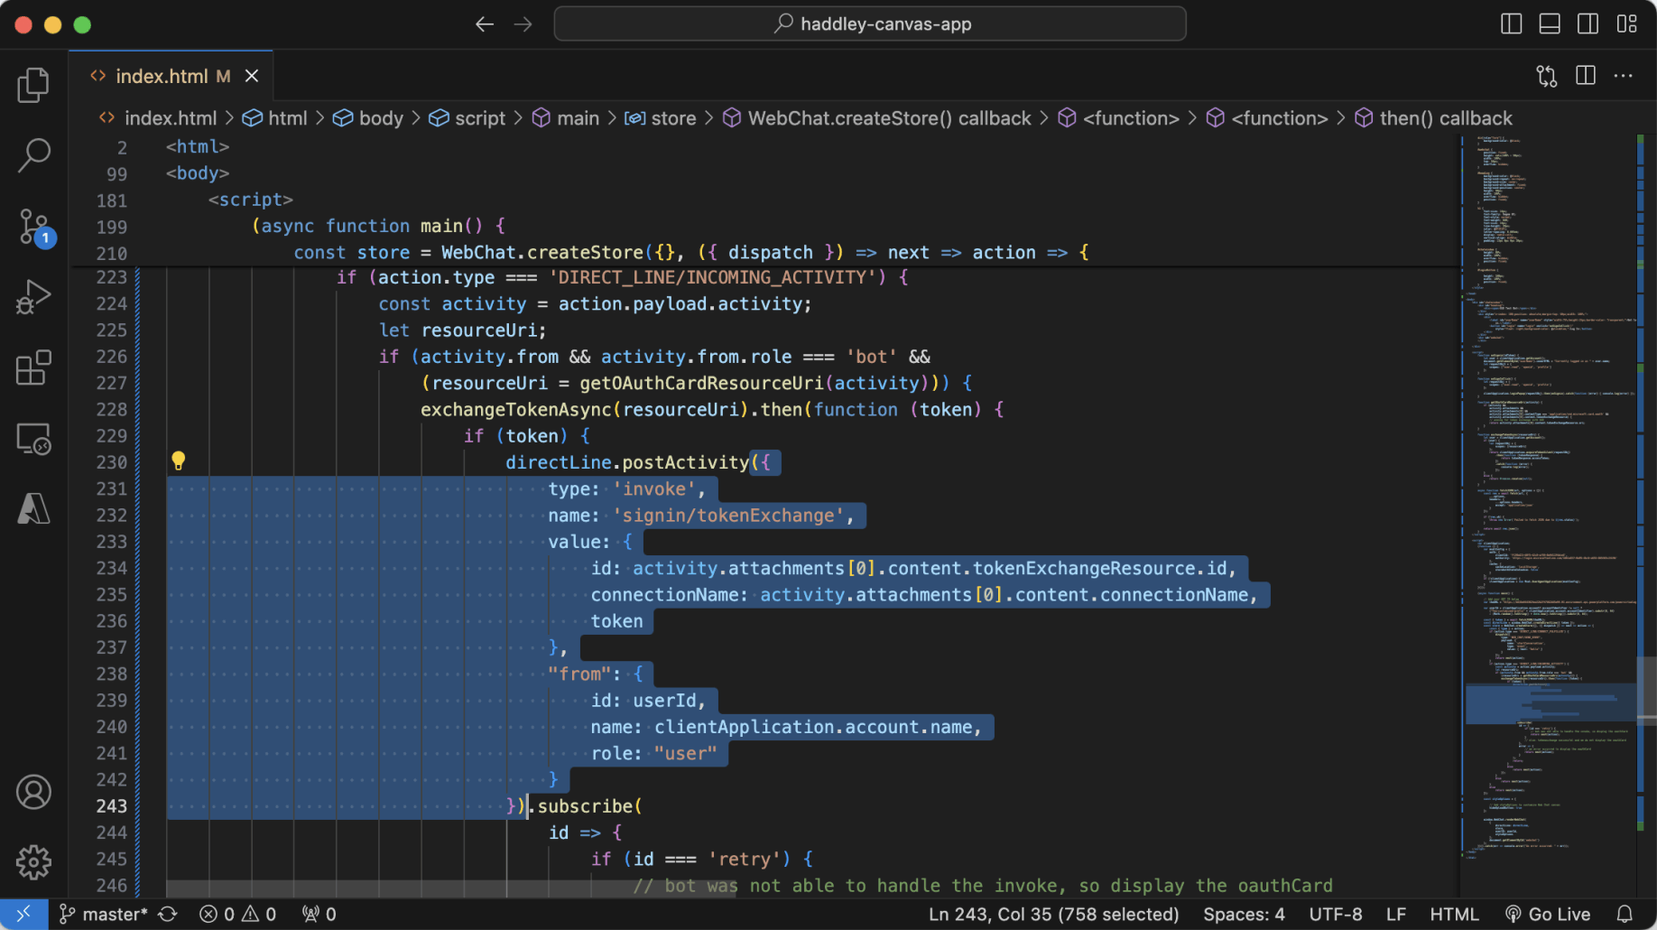Screen dimensions: 1657x930
Task: Toggle the secondary side bar layout button
Action: click(x=1588, y=24)
